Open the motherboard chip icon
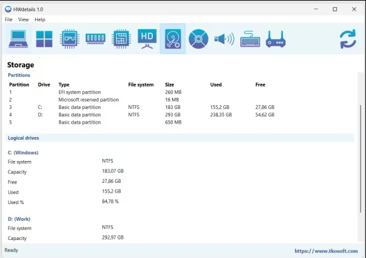The image size is (366, 258). pos(121,39)
